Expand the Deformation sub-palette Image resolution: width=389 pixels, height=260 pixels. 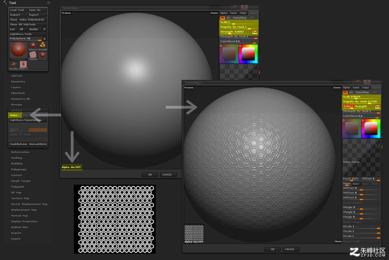[20, 152]
